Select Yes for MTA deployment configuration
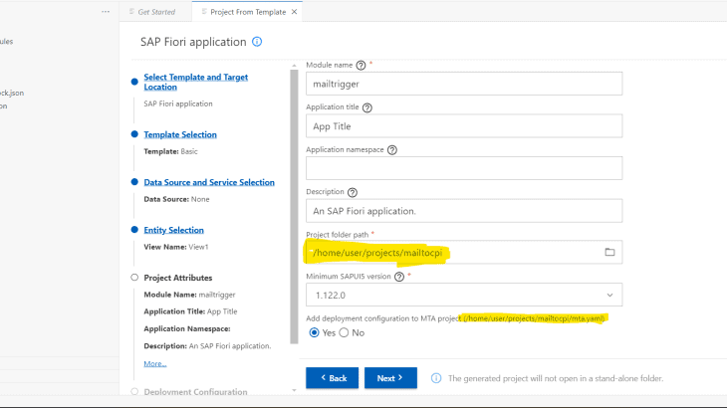Screen dimensions: 727x408 point(314,332)
